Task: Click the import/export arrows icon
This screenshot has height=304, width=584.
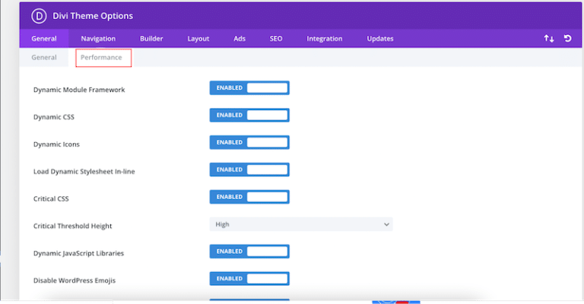Action: (548, 39)
